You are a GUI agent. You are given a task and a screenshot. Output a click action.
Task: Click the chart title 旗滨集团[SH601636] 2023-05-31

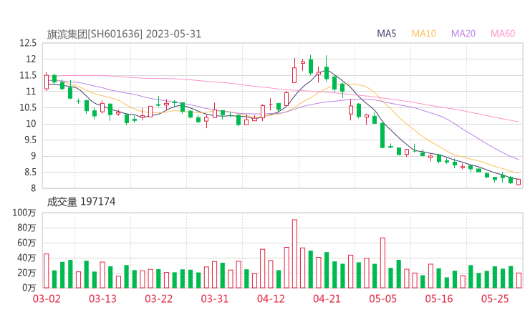[124, 34]
